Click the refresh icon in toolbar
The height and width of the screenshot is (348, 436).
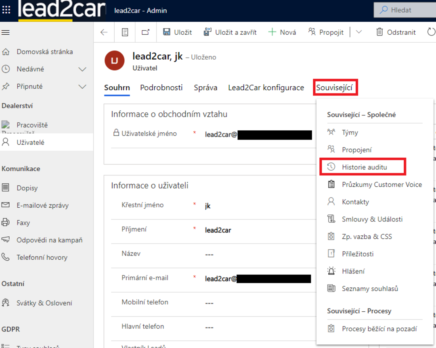(431, 32)
